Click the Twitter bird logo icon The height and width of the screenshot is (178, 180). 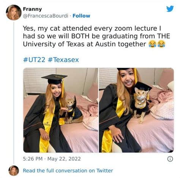tap(170, 9)
